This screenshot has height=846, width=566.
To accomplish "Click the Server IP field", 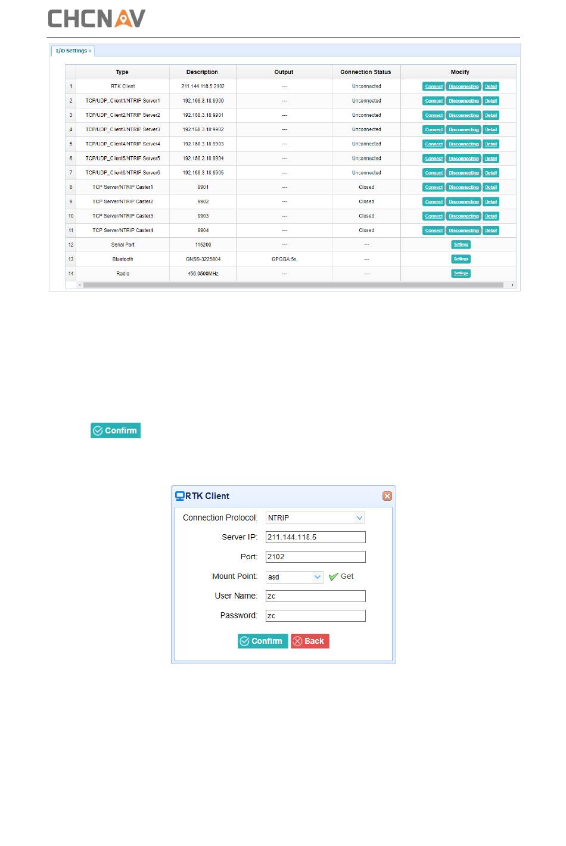I will 315,537.
